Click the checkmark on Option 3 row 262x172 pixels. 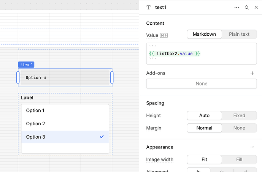[102, 137]
